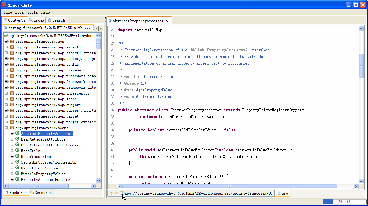The height and width of the screenshot is (206, 368).
Task: Expand org.springframework.aop.framework.adap package node
Action: click(x=6, y=76)
